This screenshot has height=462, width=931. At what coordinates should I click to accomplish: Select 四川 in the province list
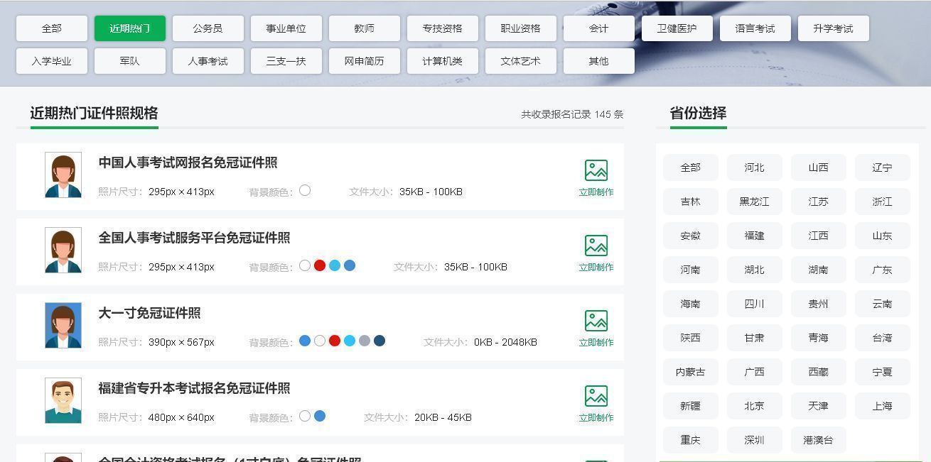click(x=754, y=304)
